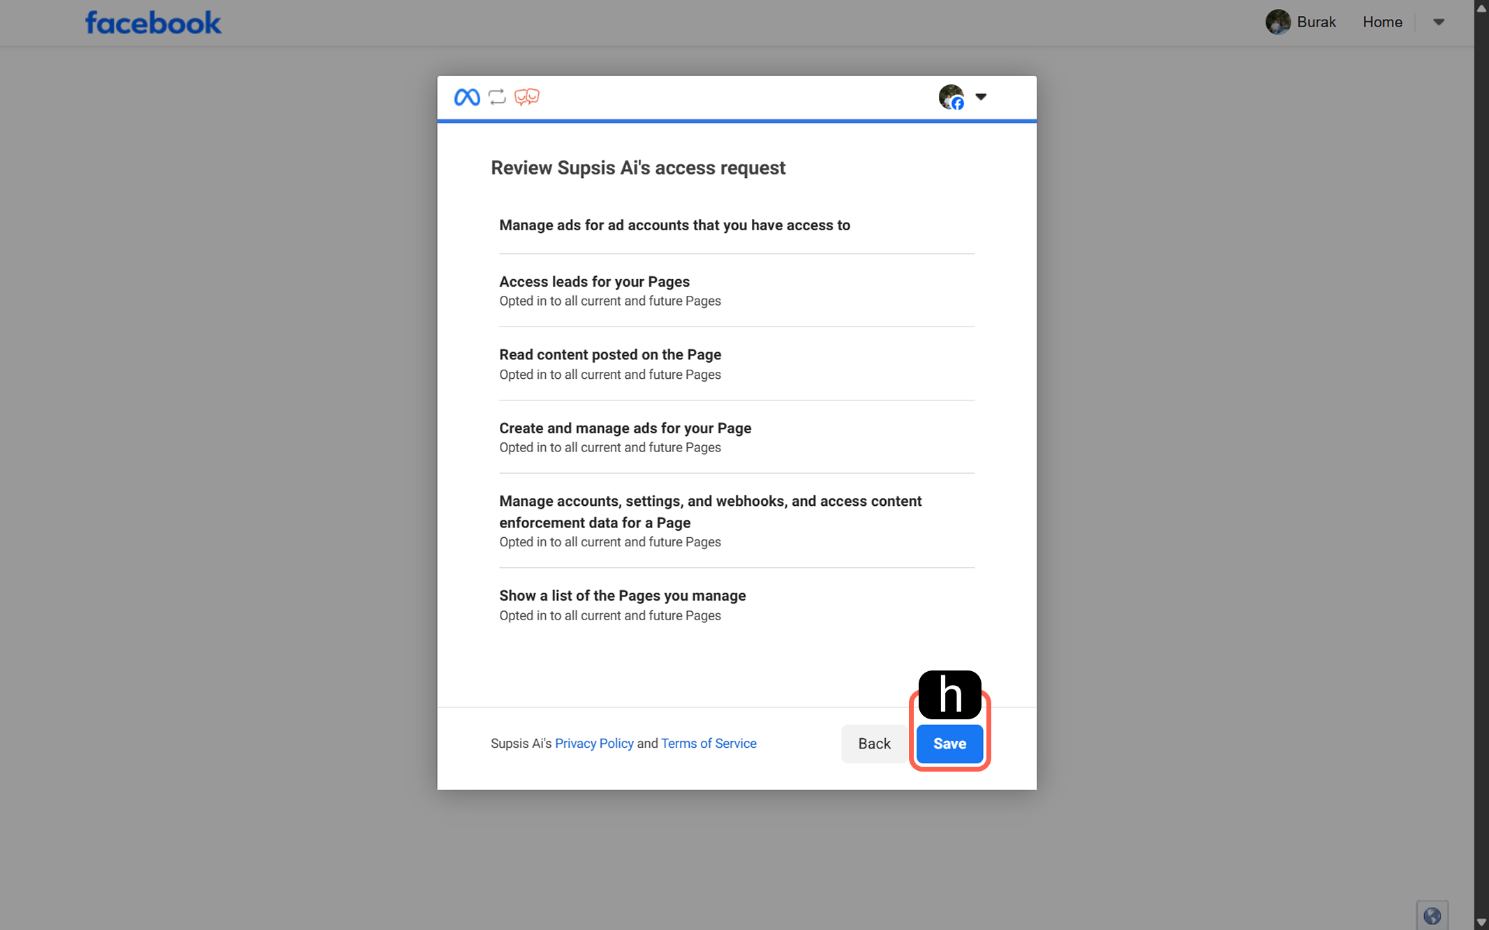Click the 'Review Supsis Ai's access request' heading
1489x930 pixels.
click(x=638, y=168)
